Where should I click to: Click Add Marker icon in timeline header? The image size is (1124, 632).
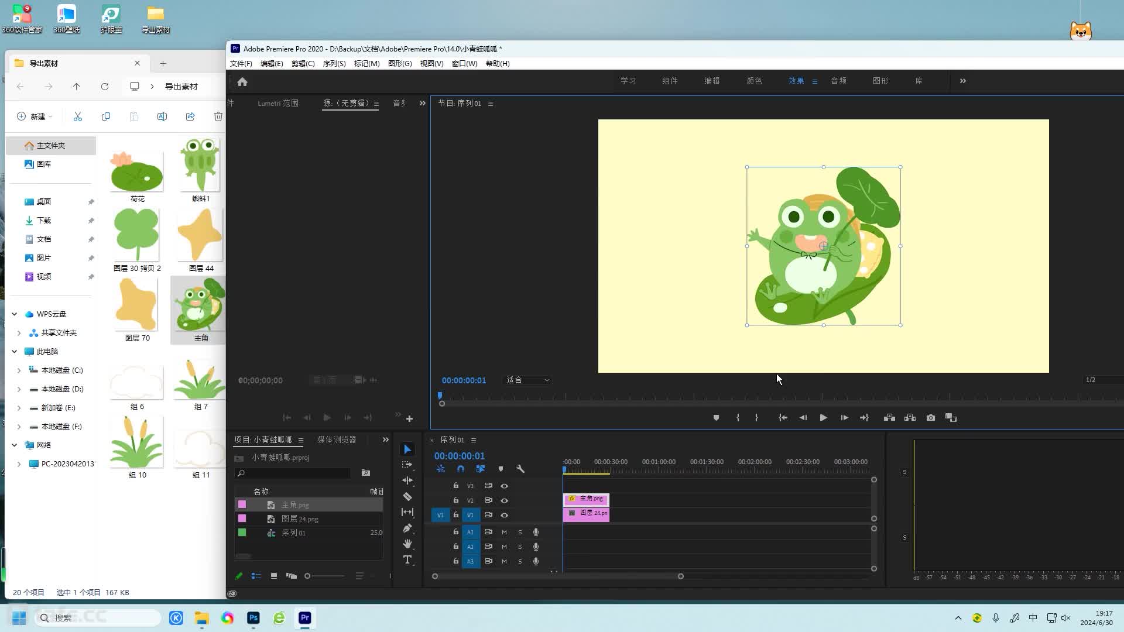coord(501,469)
